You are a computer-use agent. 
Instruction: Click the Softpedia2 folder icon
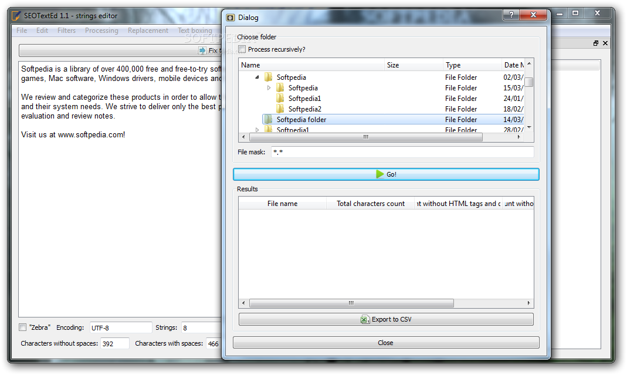pos(280,109)
